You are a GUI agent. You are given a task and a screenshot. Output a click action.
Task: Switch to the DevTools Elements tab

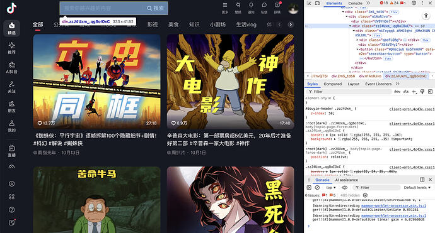coord(334,3)
